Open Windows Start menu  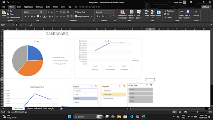[69, 117]
